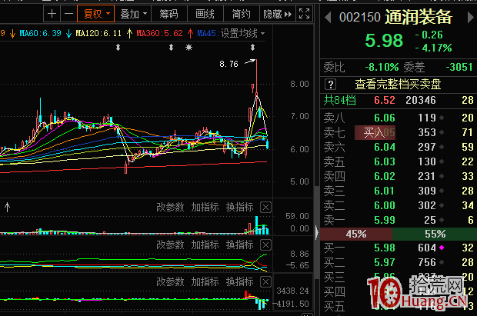Close the third indicator panel with X

coord(265,281)
